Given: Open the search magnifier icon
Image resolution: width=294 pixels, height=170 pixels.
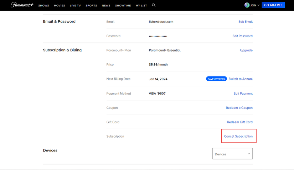Looking at the screenshot, I should click(154, 5).
